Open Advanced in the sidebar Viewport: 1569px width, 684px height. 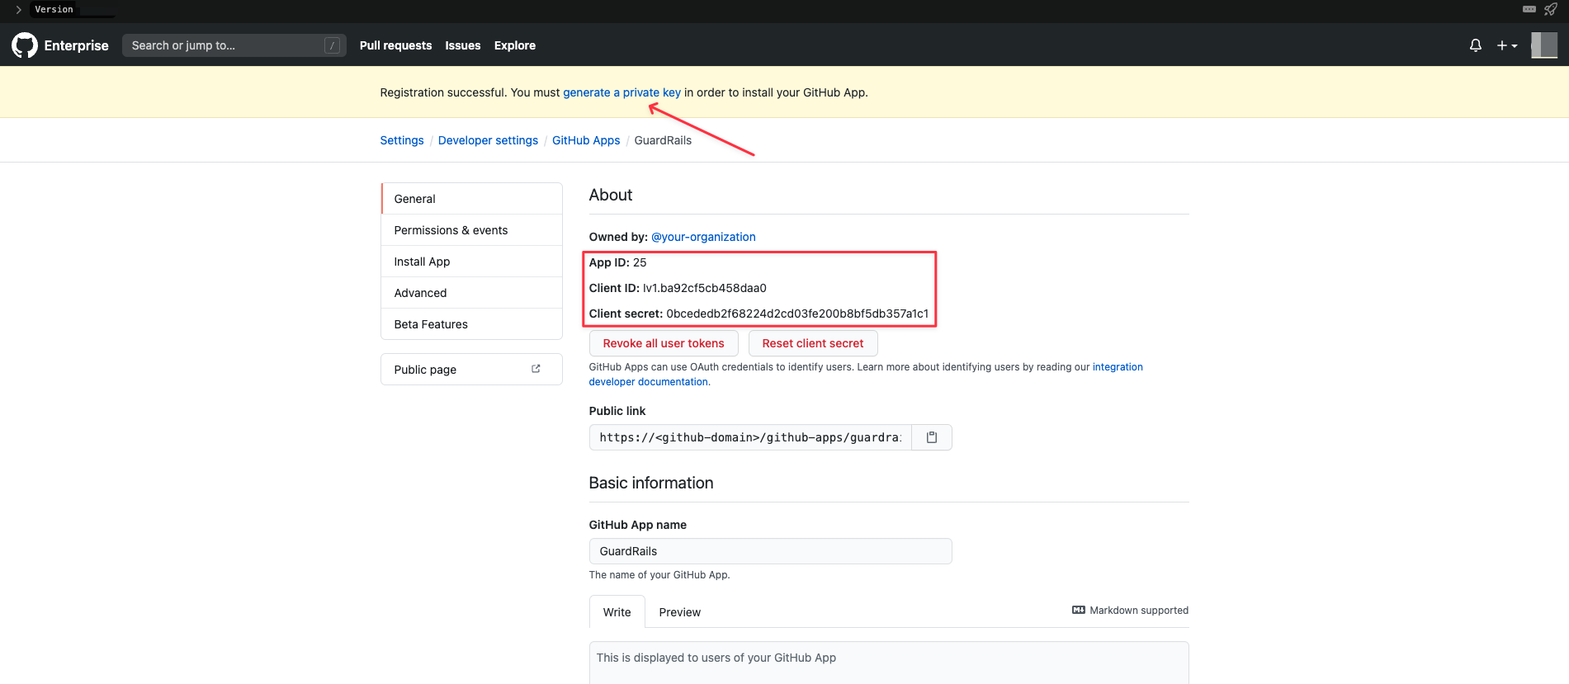471,293
